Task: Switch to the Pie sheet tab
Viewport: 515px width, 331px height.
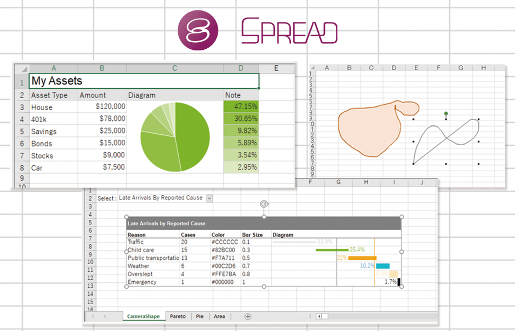Action: pyautogui.click(x=199, y=317)
